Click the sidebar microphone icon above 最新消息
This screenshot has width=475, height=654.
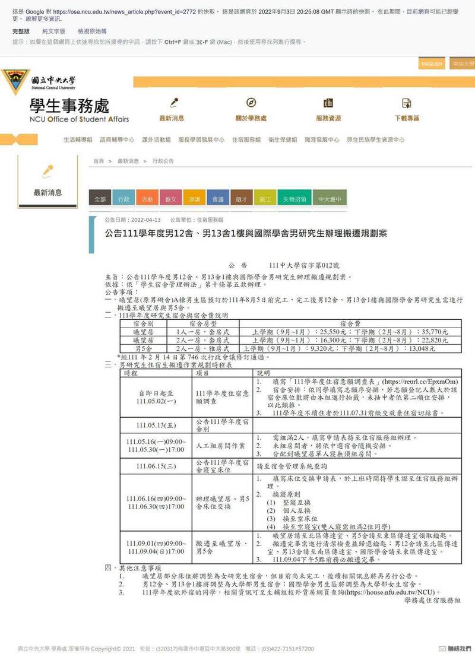pos(47,171)
